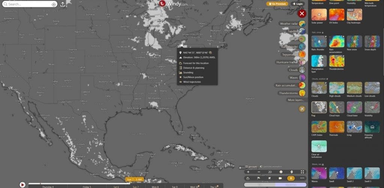Select the Icing layer thumbnail
This screenshot has height=188, width=384.
pos(354,127)
